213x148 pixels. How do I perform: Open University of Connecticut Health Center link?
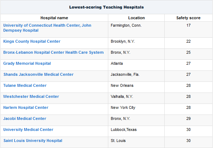point(47,28)
